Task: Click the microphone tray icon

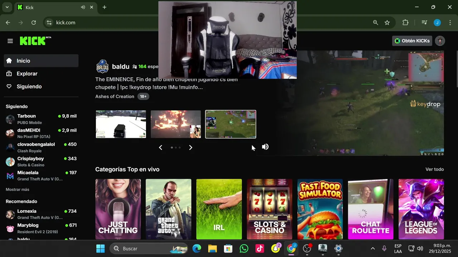Action: pos(384,248)
